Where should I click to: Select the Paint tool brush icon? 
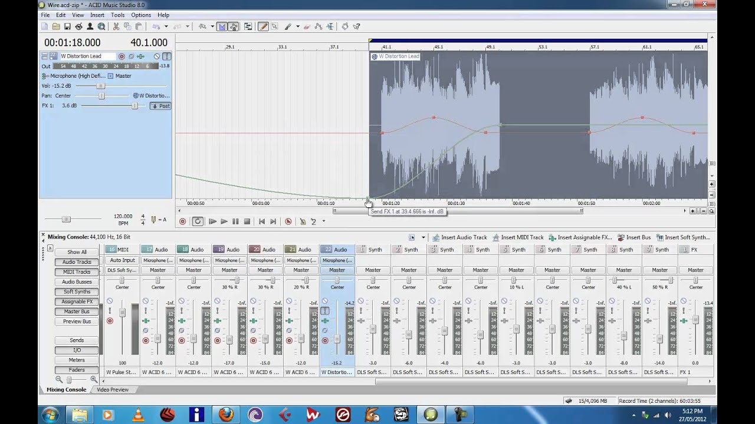coord(288,26)
